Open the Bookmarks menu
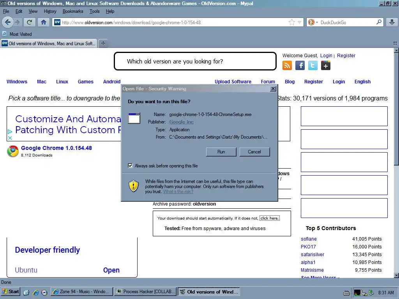399x299 pixels. pos(73,11)
